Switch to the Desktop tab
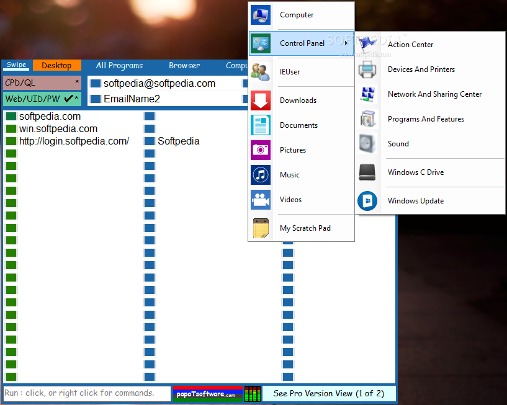Image resolution: width=507 pixels, height=405 pixels. click(56, 65)
